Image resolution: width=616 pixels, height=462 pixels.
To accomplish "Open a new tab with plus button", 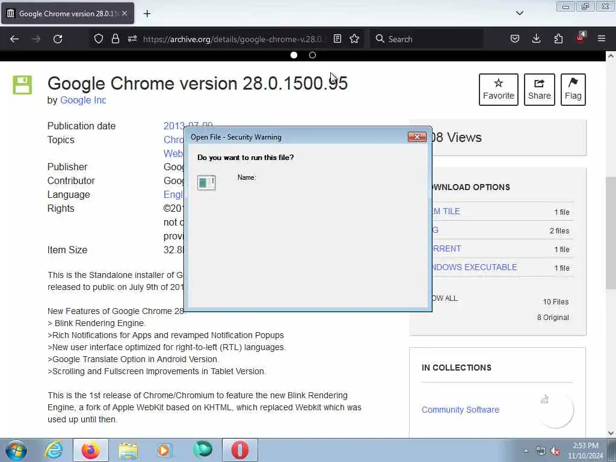I will pyautogui.click(x=147, y=14).
